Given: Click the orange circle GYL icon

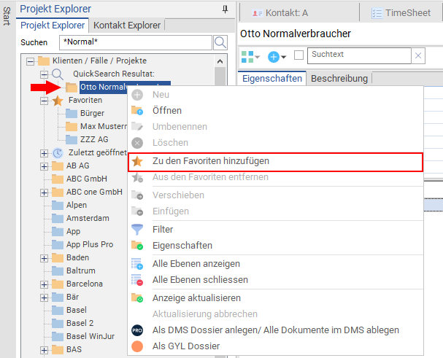Looking at the screenshot, I should point(137,346).
